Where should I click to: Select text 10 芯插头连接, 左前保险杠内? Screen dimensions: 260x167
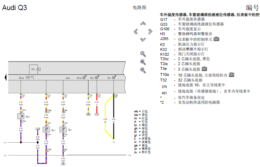pyautogui.click(x=202, y=75)
